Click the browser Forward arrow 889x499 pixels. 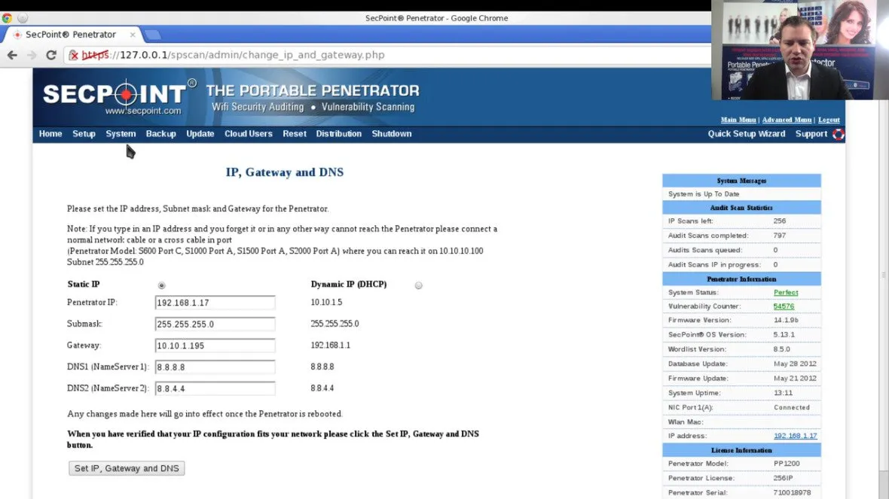pyautogui.click(x=32, y=55)
